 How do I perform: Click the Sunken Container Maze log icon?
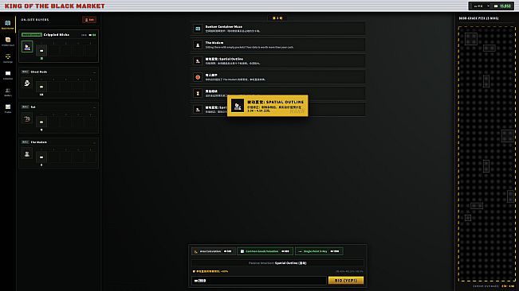pos(198,29)
